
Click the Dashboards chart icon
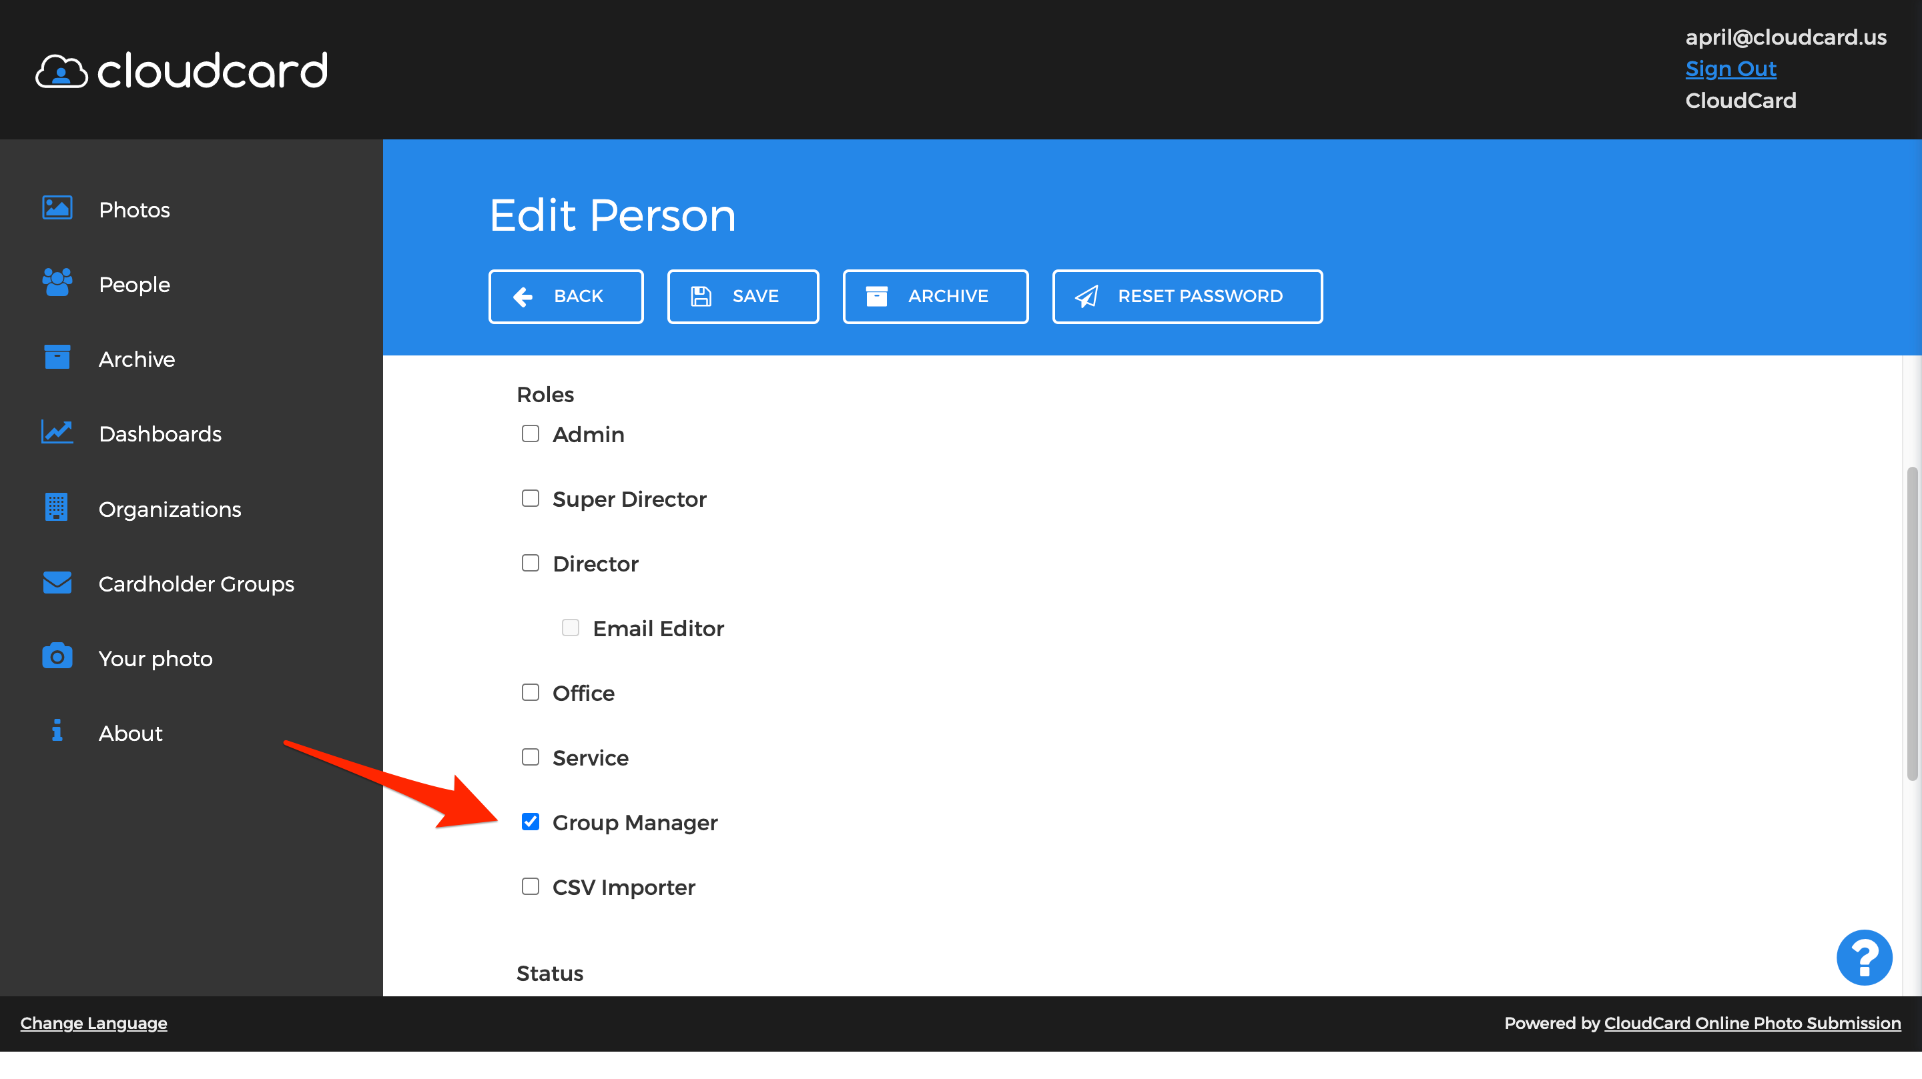[x=57, y=431]
